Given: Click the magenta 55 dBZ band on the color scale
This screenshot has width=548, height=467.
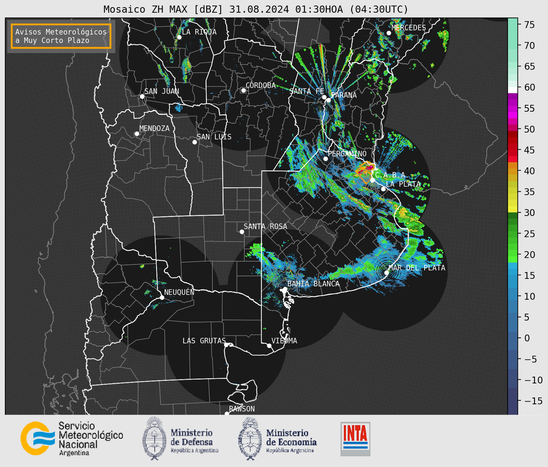Looking at the screenshot, I should (x=513, y=108).
